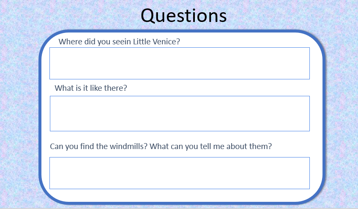358x209 pixels.
Task: Click the "Questions" title heading
Action: click(x=183, y=16)
